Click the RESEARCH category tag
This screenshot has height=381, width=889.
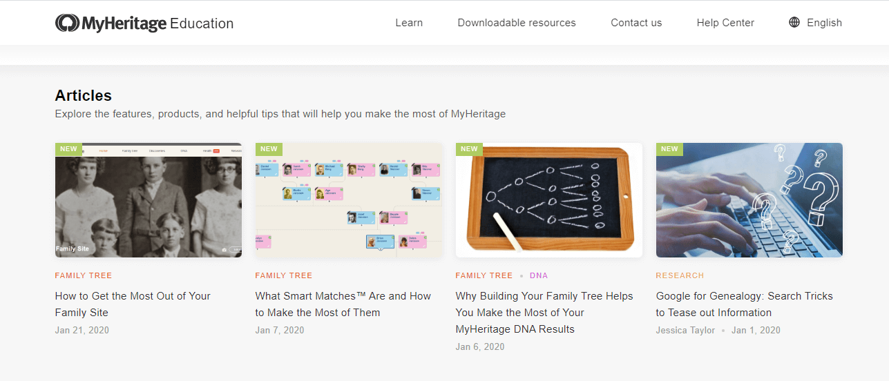[x=680, y=275]
